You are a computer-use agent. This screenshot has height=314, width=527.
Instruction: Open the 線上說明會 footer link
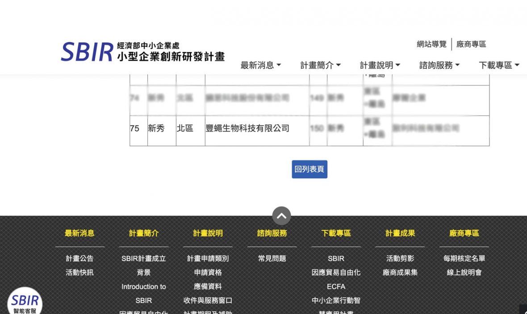(x=464, y=272)
